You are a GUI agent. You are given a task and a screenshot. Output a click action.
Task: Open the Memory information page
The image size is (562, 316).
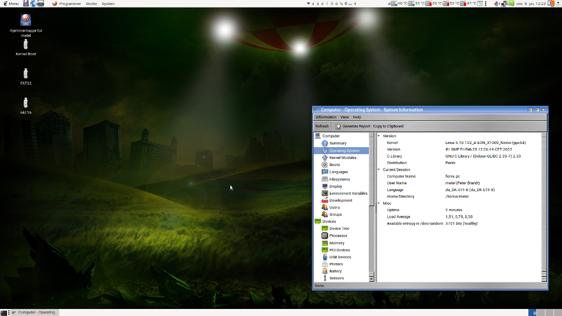(x=336, y=243)
